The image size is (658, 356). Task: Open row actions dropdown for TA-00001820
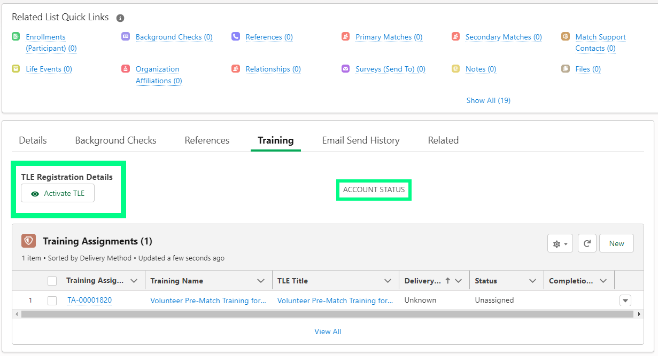tap(625, 300)
